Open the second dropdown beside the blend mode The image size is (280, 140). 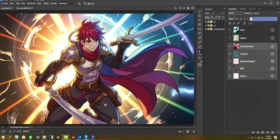(x=248, y=13)
